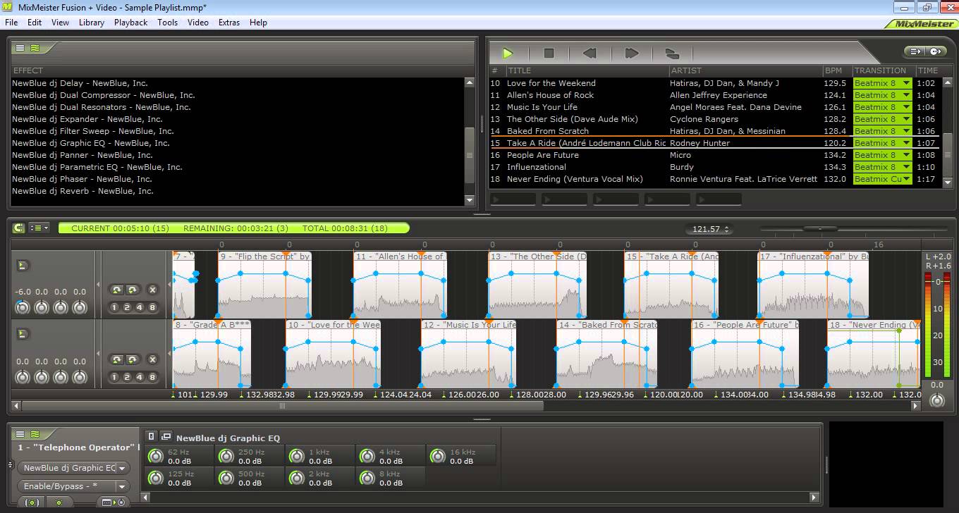Click the green gear icon in effect panel

coord(59,502)
